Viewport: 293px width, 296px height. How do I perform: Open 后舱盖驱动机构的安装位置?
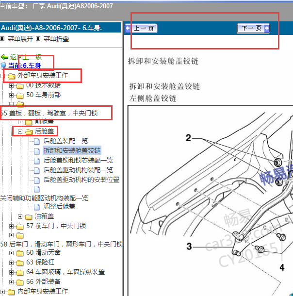[x=81, y=180]
